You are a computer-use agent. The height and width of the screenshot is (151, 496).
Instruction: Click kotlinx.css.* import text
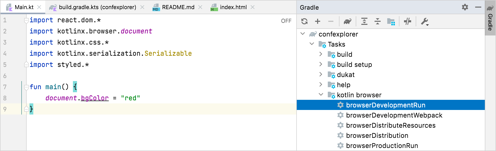[83, 42]
